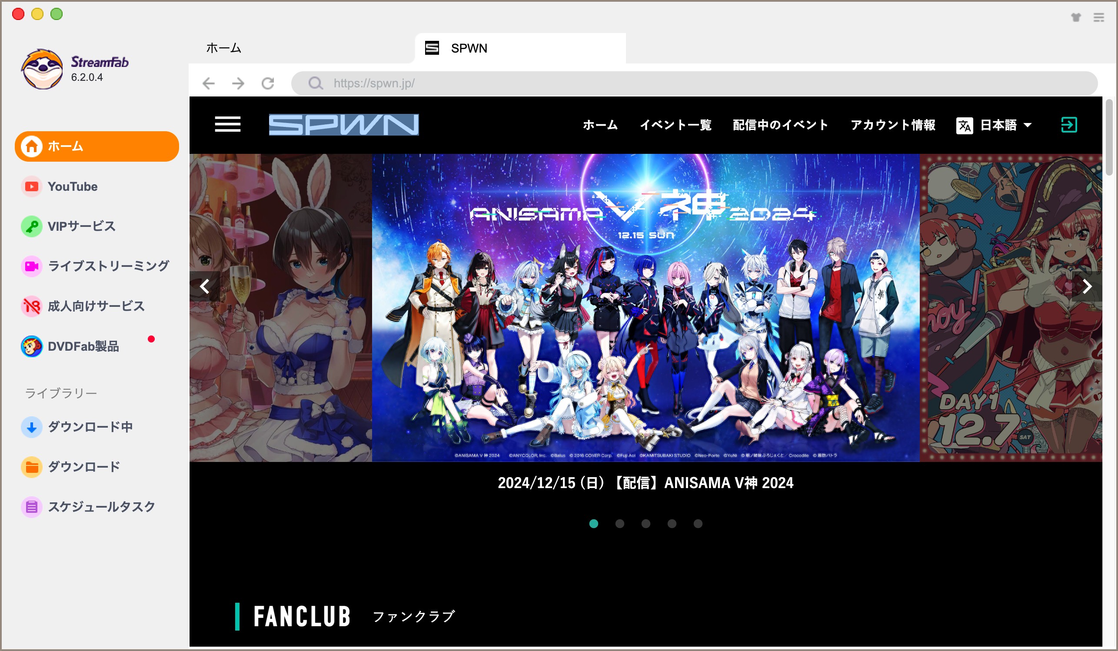Click the translate language icon
Image resolution: width=1118 pixels, height=651 pixels.
(x=964, y=126)
